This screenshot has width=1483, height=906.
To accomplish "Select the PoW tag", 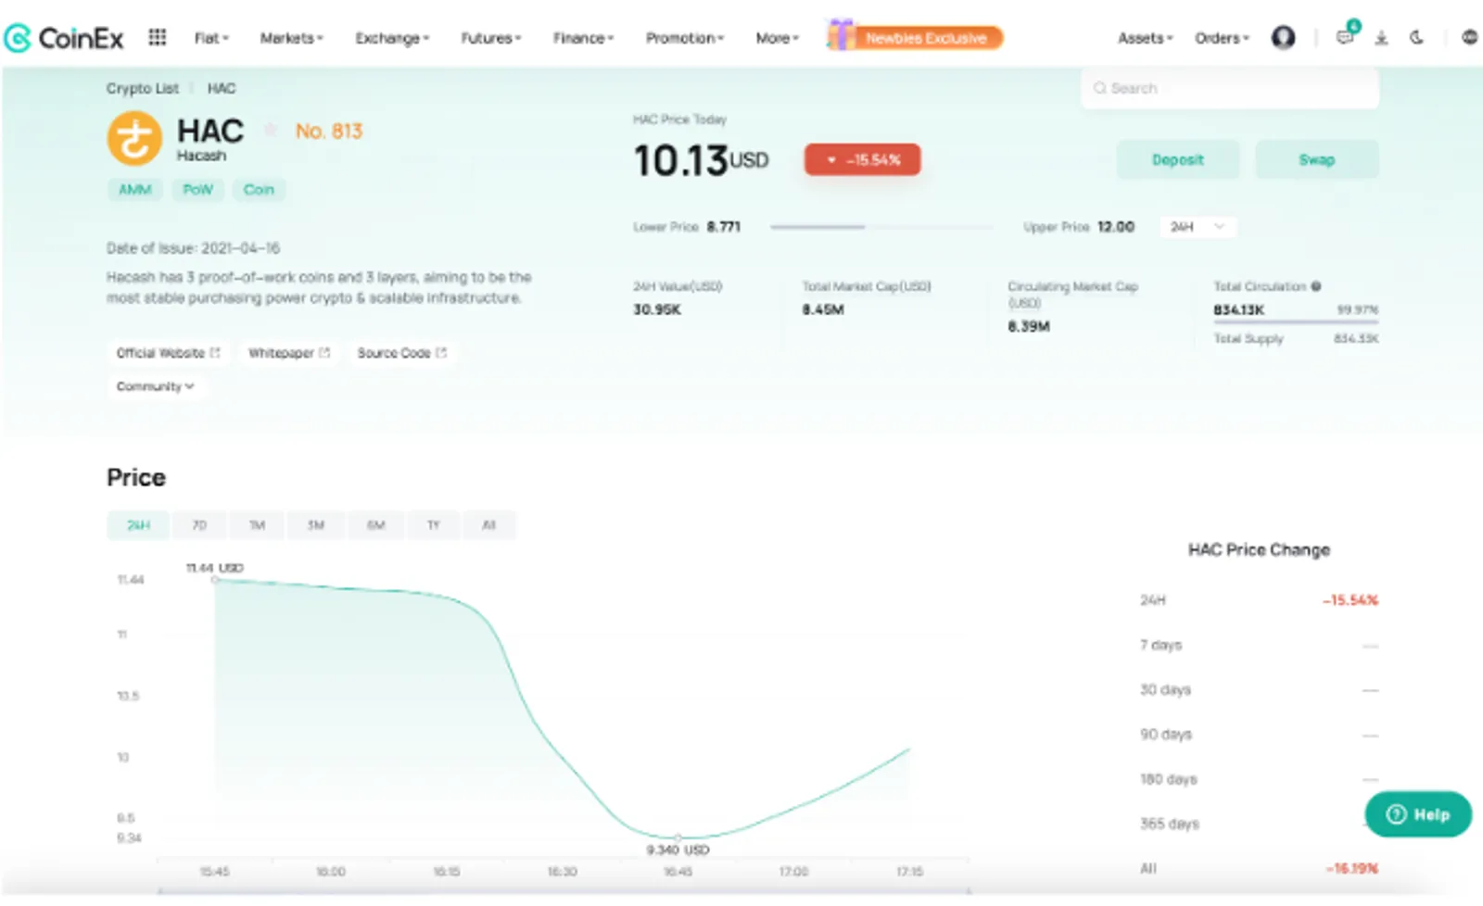I will [197, 190].
